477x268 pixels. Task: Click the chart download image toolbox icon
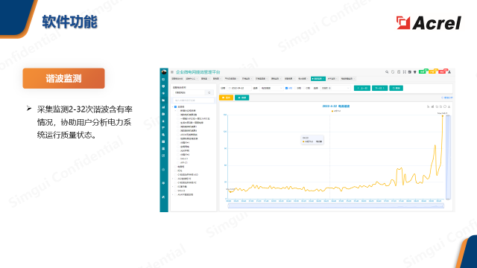449,106
